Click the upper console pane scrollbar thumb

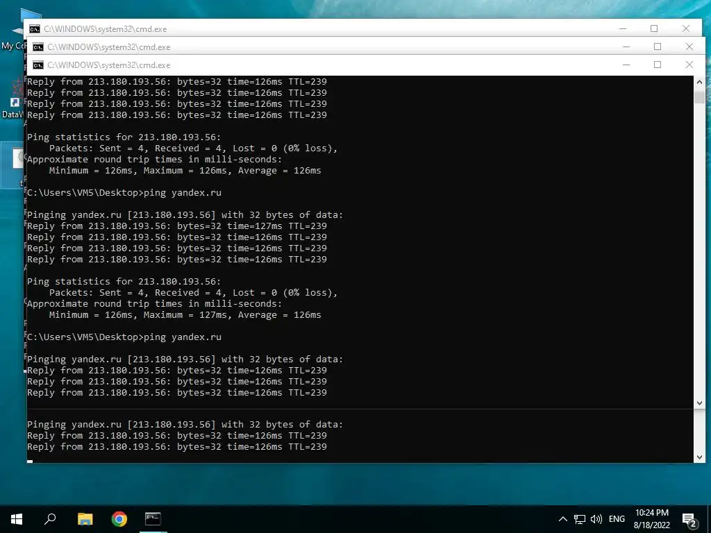tap(699, 97)
